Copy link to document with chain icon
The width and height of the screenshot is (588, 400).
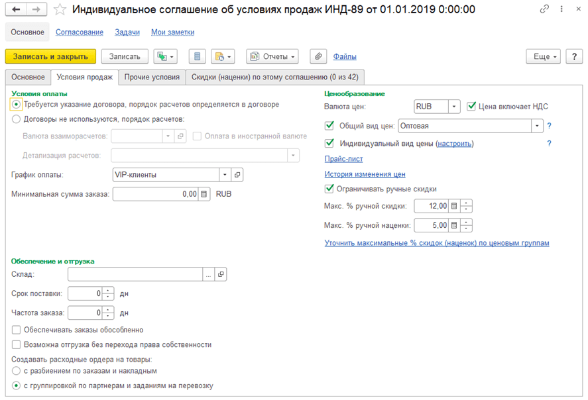[544, 9]
